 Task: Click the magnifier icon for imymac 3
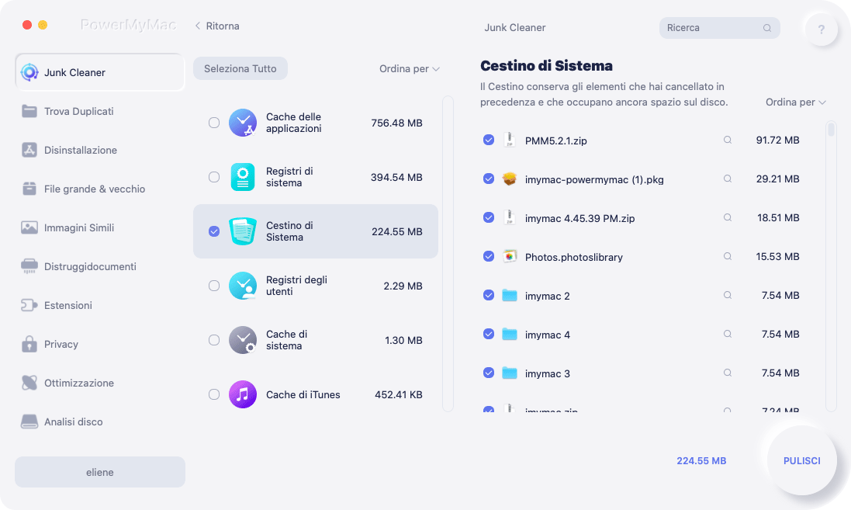(x=727, y=373)
